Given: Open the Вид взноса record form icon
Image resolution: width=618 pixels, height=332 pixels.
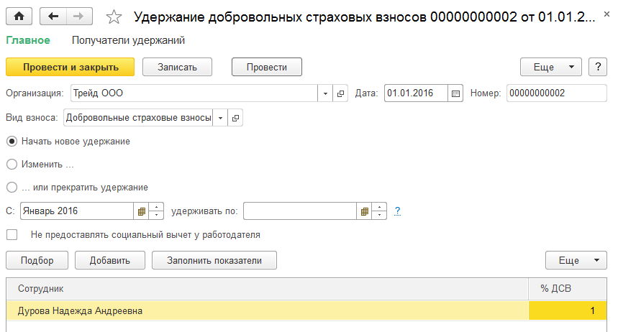Looking at the screenshot, I should coord(235,117).
